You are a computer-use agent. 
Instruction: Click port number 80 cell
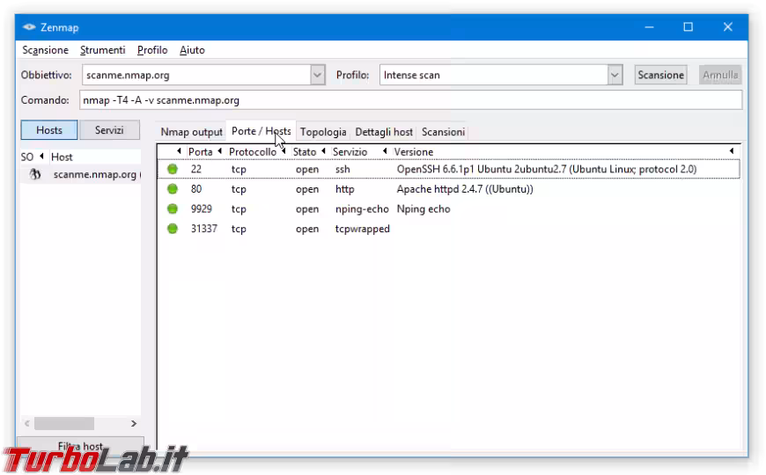click(x=196, y=189)
